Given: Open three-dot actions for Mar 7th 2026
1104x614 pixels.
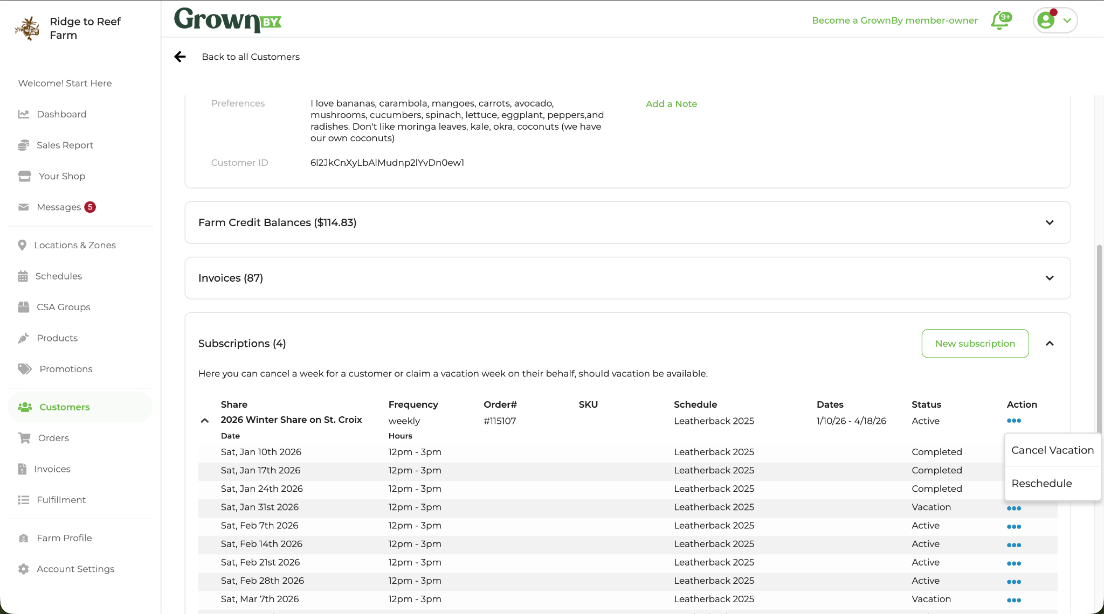Looking at the screenshot, I should click(x=1013, y=600).
